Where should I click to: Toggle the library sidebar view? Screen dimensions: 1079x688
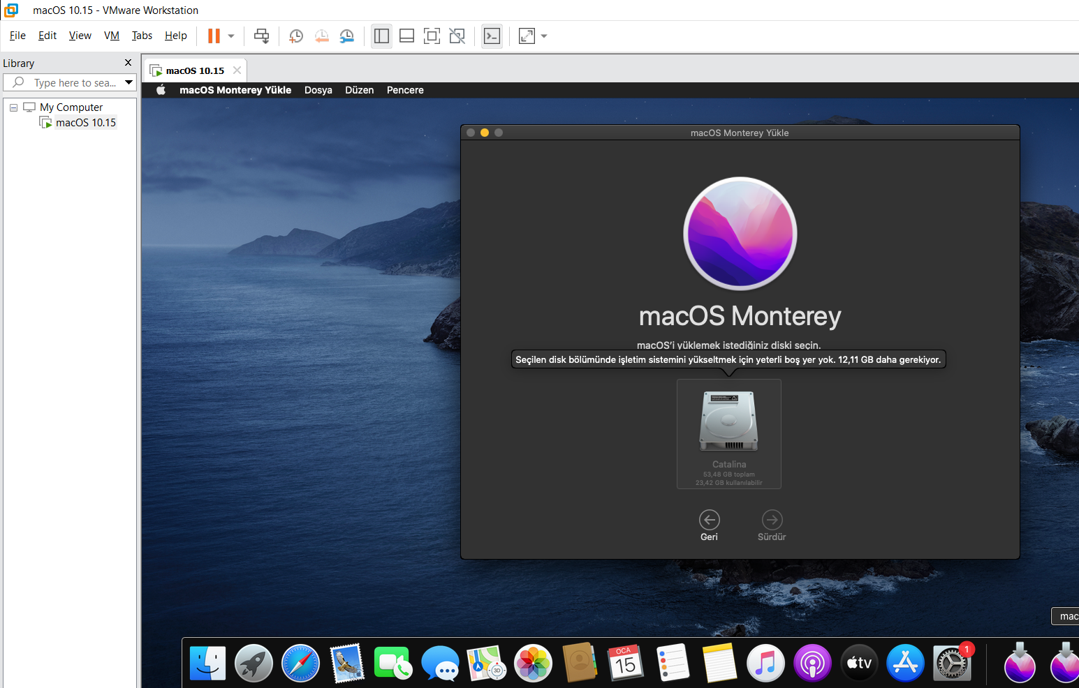(381, 36)
